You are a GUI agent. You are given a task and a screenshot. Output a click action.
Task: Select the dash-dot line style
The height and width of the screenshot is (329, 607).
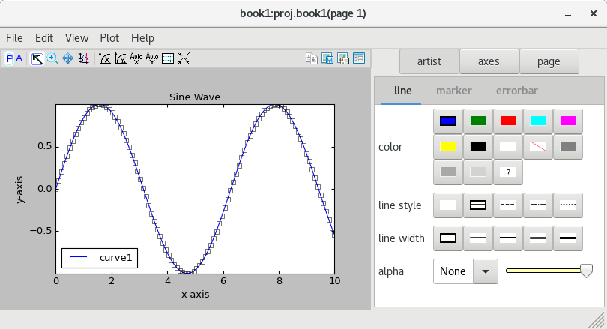pyautogui.click(x=538, y=205)
